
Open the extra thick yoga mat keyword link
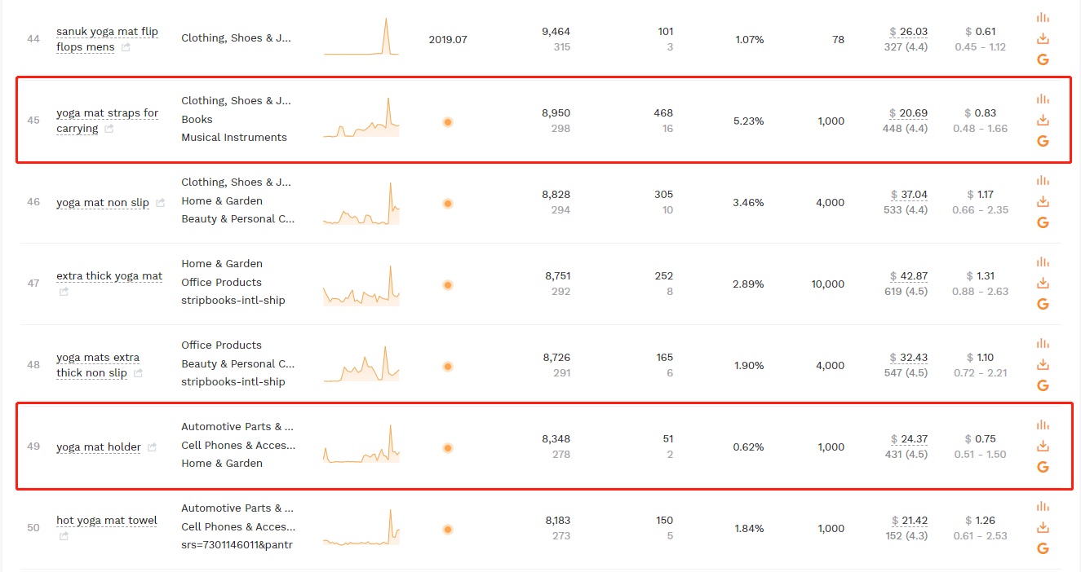[109, 276]
